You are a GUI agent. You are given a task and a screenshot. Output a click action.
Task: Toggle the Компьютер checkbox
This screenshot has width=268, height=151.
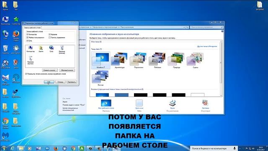27,34
